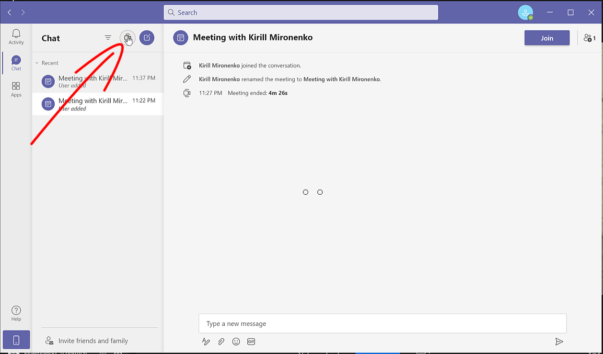Collapse the Recent conversations group
603x354 pixels.
[x=37, y=63]
